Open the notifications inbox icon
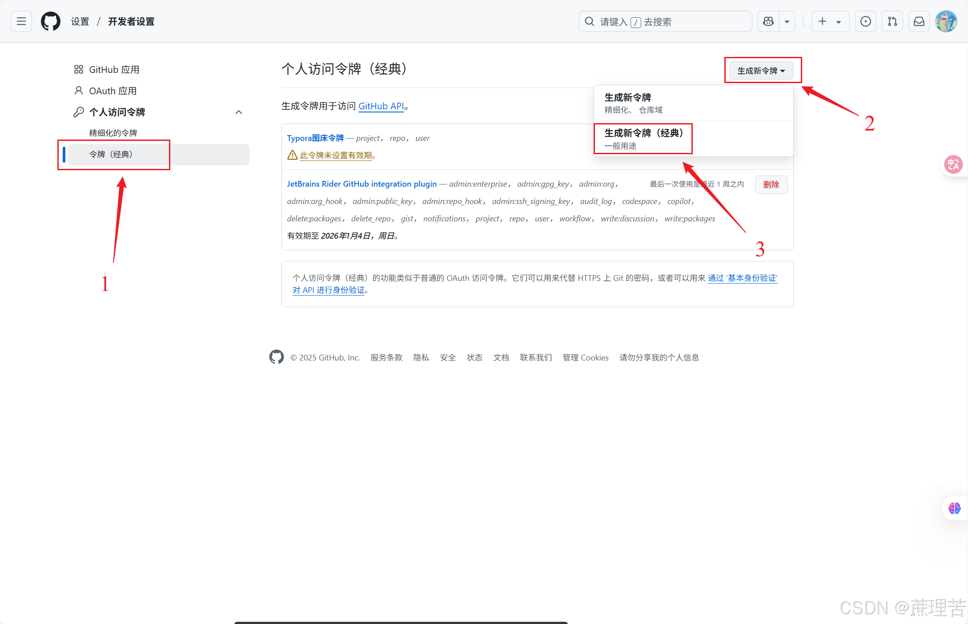 (x=919, y=21)
